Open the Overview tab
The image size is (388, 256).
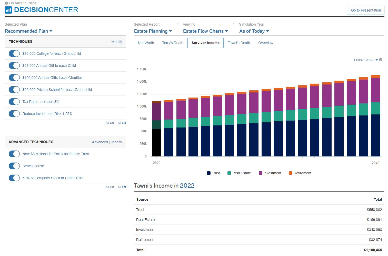click(x=265, y=43)
